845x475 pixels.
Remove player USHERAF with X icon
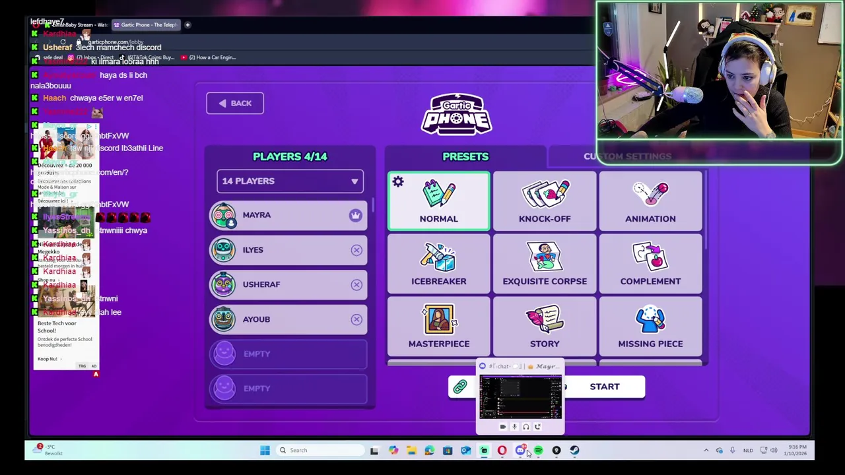[x=356, y=284]
